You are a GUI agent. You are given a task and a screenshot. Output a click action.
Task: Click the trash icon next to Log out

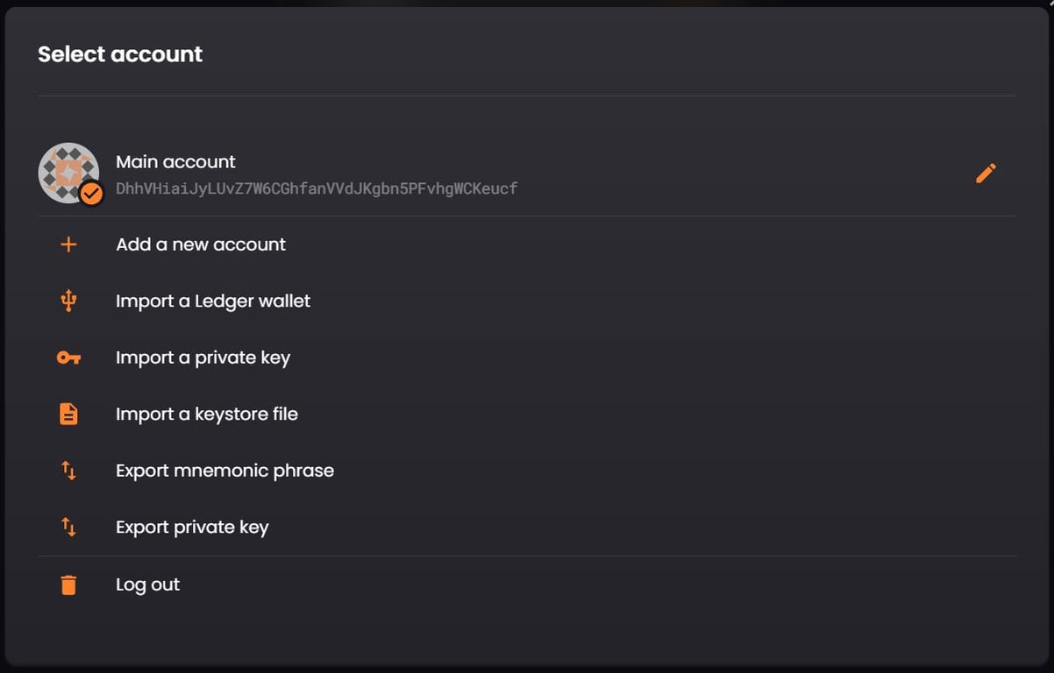(68, 584)
